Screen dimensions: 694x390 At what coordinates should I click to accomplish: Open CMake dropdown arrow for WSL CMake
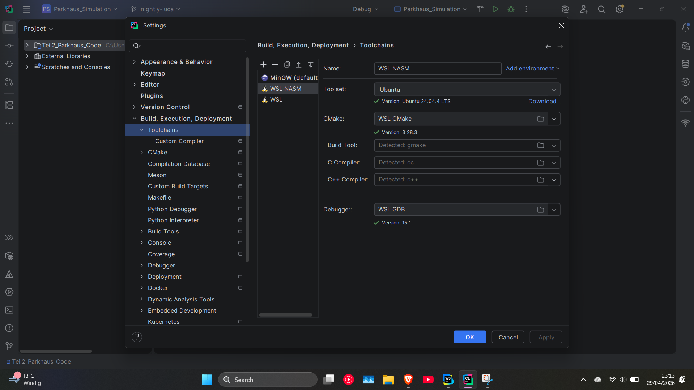pyautogui.click(x=554, y=119)
